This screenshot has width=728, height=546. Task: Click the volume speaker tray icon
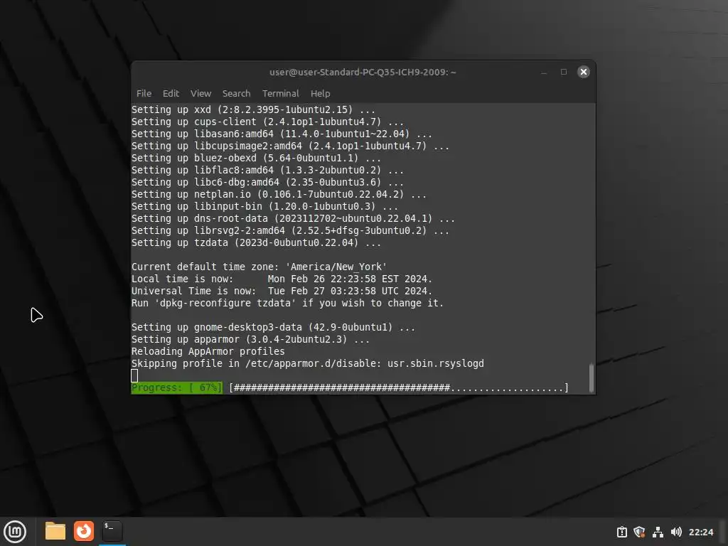[676, 532]
